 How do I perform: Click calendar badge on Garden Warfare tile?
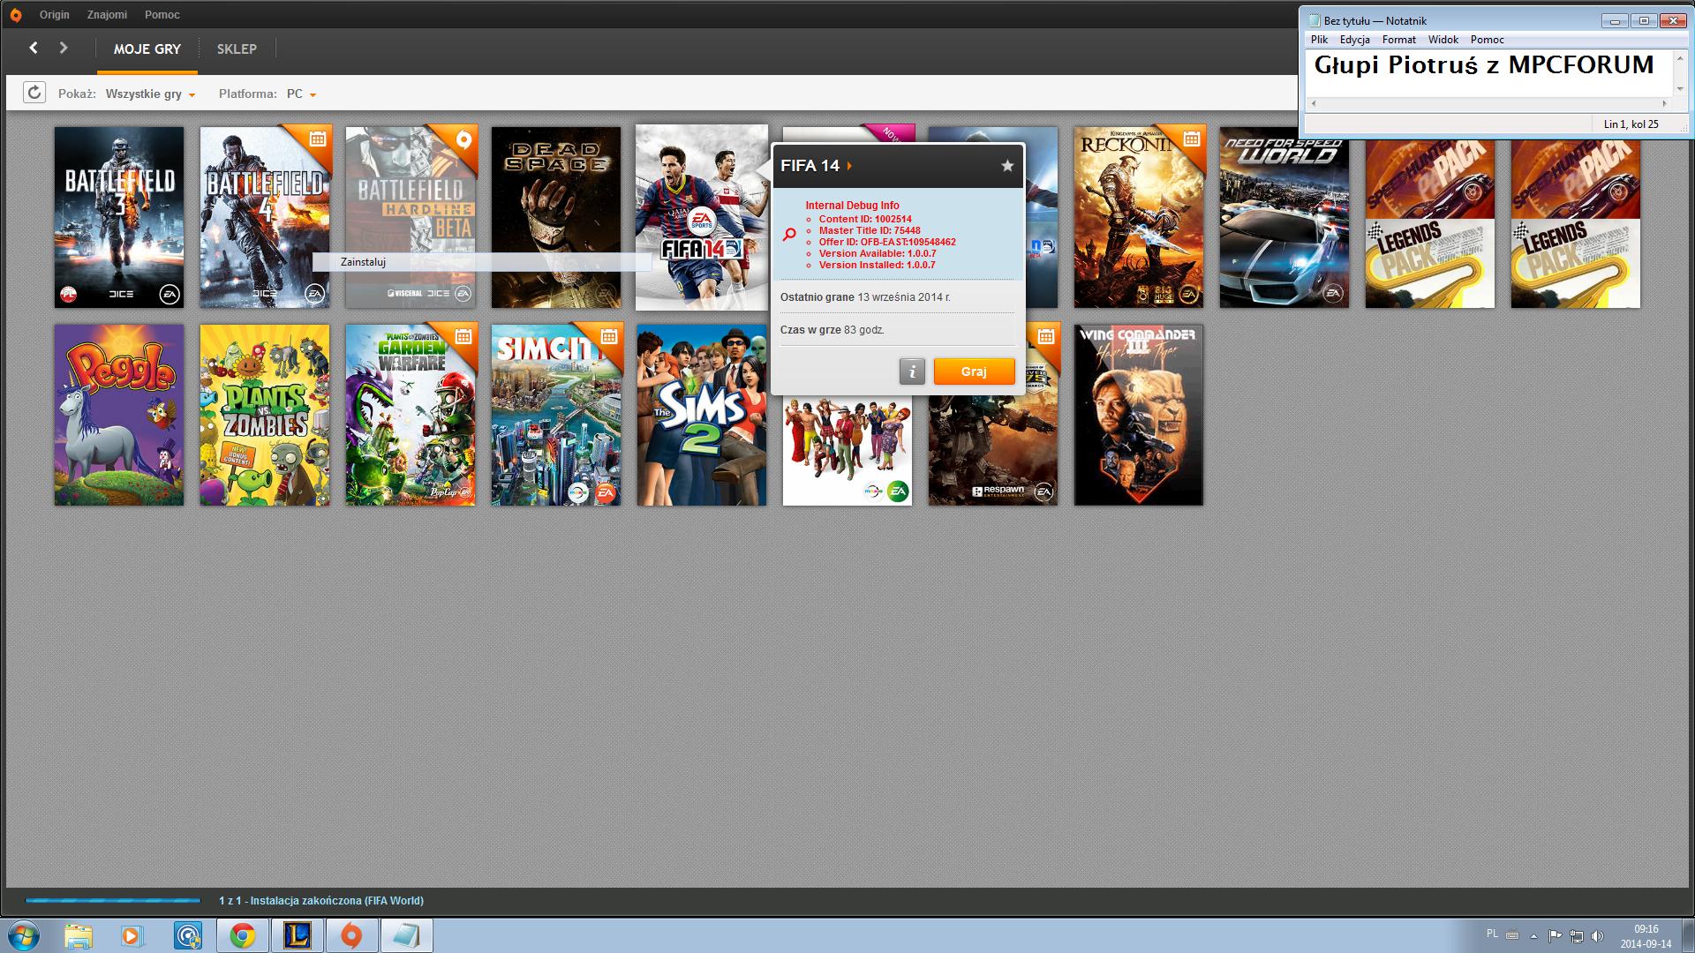tap(463, 336)
